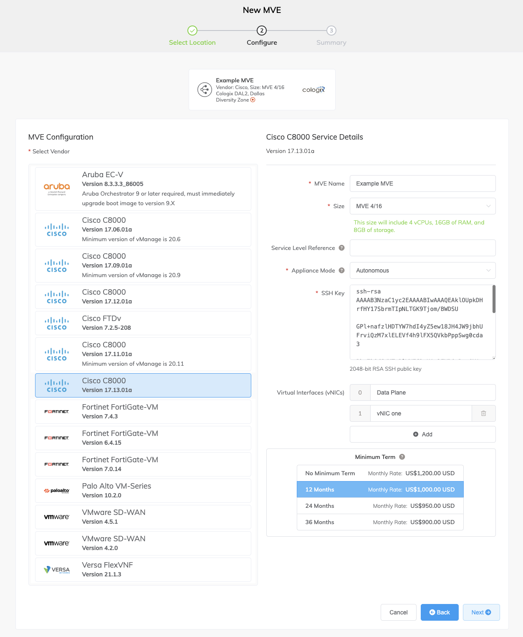Viewport: 523px width, 637px height.
Task: Click the Back button
Action: pyautogui.click(x=440, y=612)
